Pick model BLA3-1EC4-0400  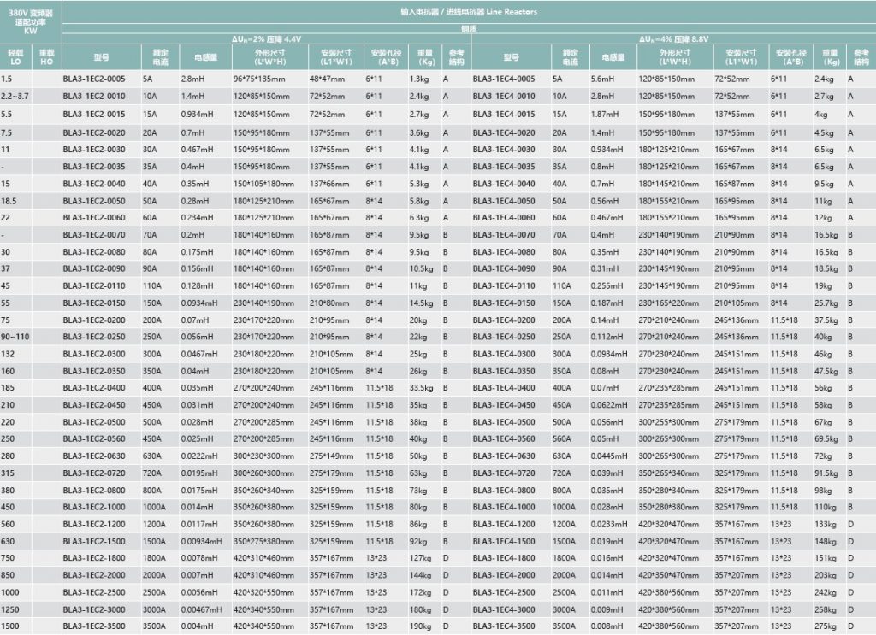[x=503, y=388]
